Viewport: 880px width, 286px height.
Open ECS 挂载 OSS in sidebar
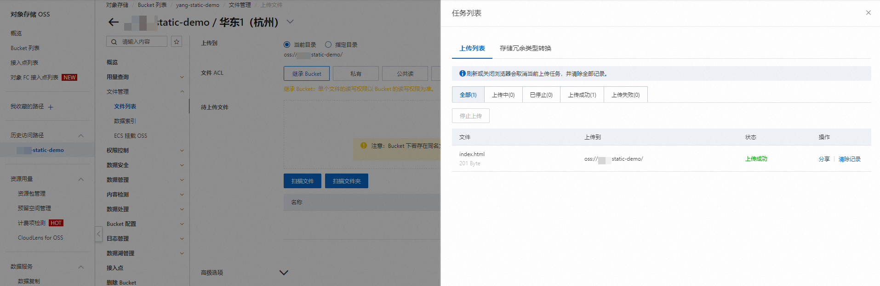(x=131, y=136)
